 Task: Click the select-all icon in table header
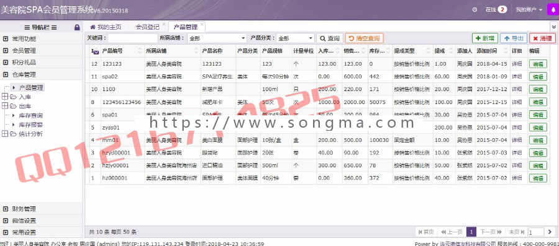[95, 51]
